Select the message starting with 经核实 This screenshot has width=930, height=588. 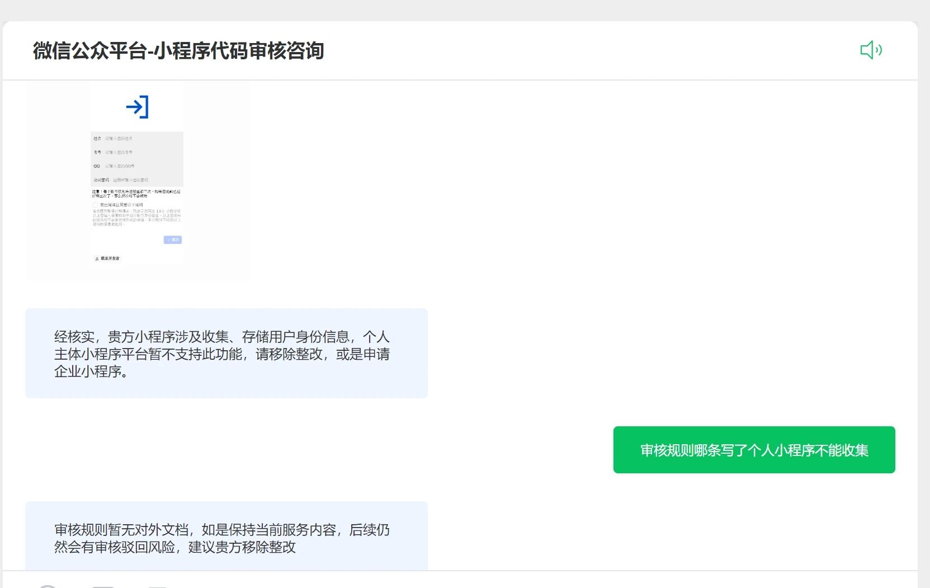pyautogui.click(x=226, y=354)
